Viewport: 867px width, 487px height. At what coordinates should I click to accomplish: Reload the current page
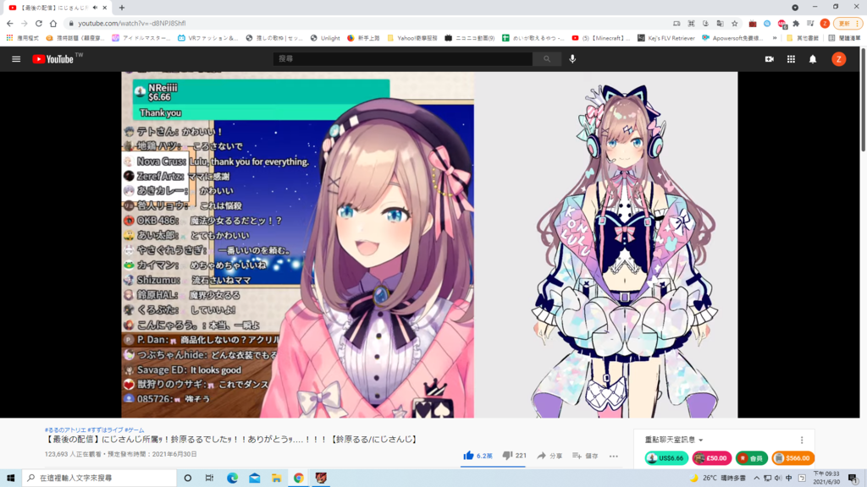39,23
